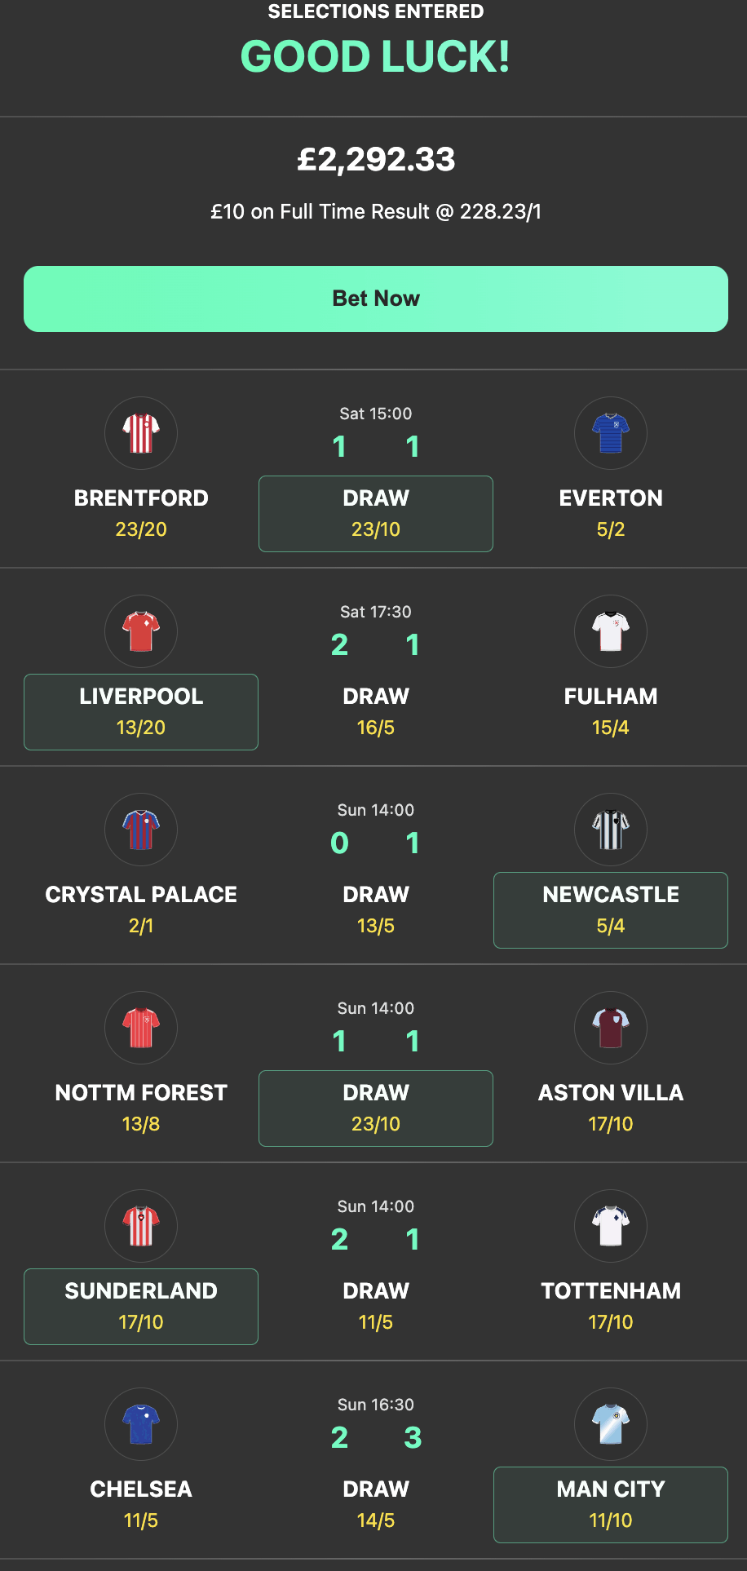Click the Man City sky blue shirt icon
This screenshot has width=747, height=1571.
coord(610,1424)
